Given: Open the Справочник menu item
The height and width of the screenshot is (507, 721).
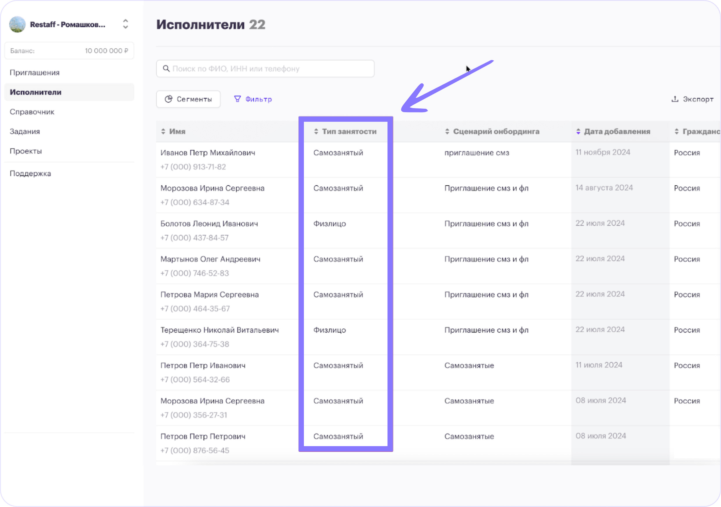Looking at the screenshot, I should coord(32,112).
